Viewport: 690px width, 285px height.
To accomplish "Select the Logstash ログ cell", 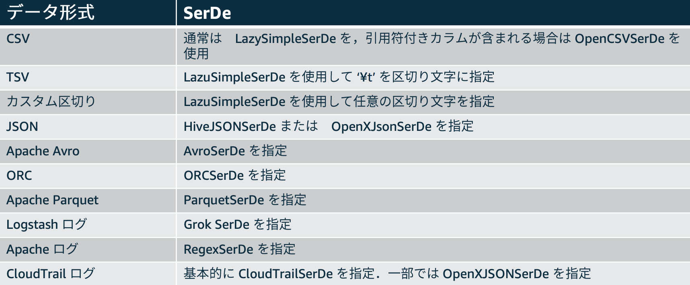I will tap(88, 225).
